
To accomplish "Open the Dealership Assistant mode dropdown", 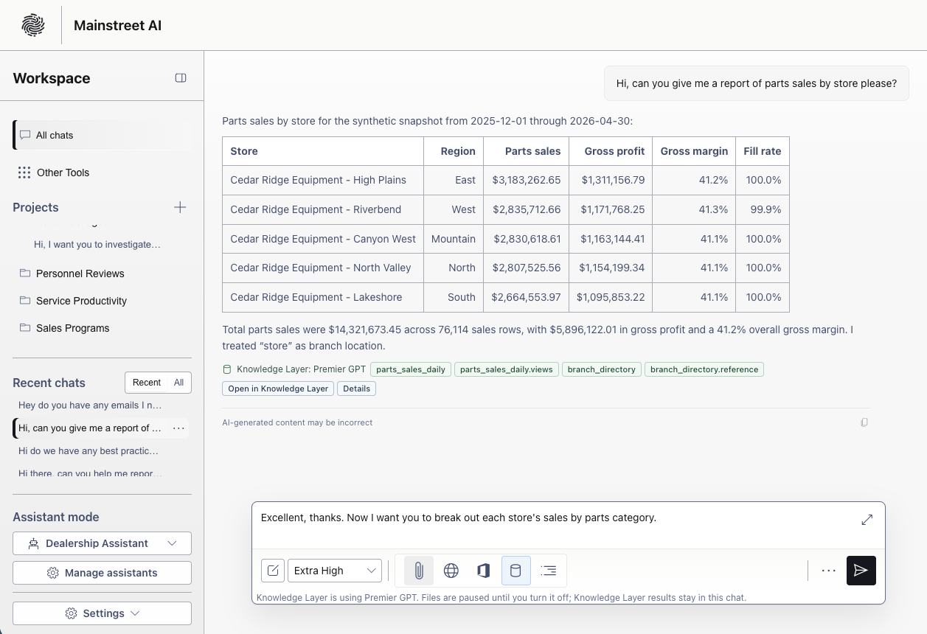I will (x=102, y=543).
